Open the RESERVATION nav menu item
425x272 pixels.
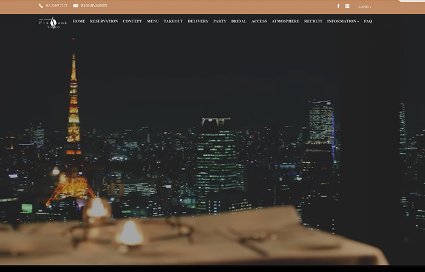click(104, 21)
